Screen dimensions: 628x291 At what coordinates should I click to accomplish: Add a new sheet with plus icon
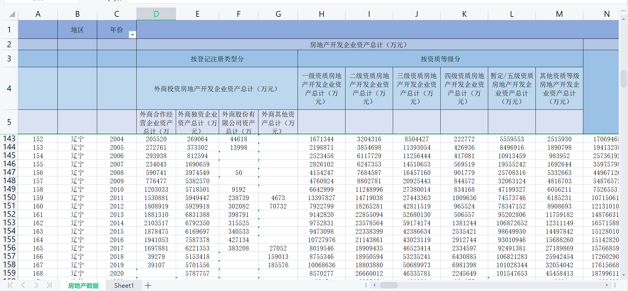point(148,285)
